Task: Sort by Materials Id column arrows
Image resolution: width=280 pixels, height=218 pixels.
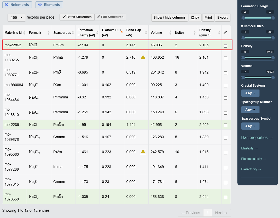Action: (24, 32)
